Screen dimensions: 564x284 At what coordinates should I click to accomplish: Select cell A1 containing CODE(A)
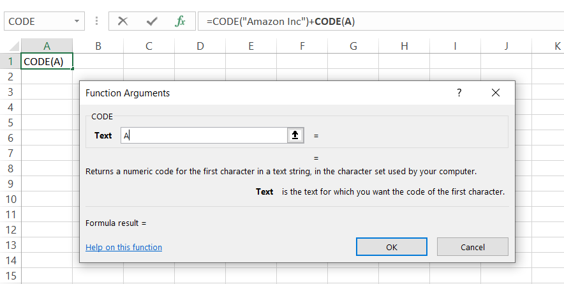click(47, 61)
